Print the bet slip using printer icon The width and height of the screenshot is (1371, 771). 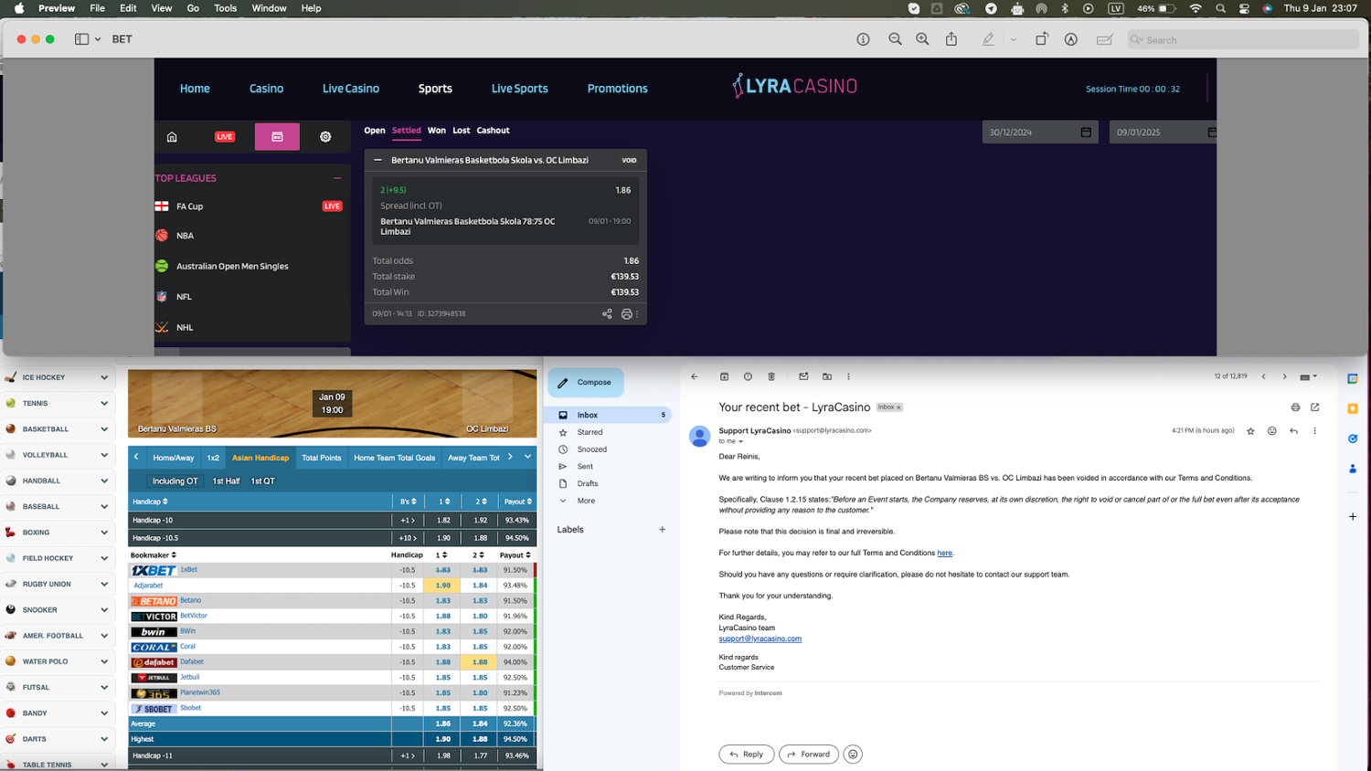point(626,314)
